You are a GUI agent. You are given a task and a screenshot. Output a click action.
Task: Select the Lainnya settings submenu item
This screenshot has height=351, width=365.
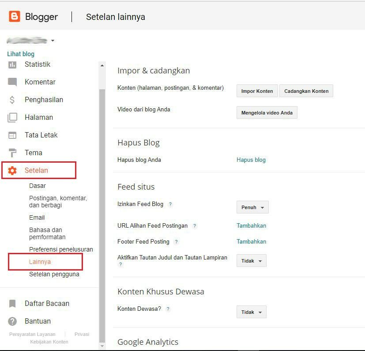(x=40, y=262)
